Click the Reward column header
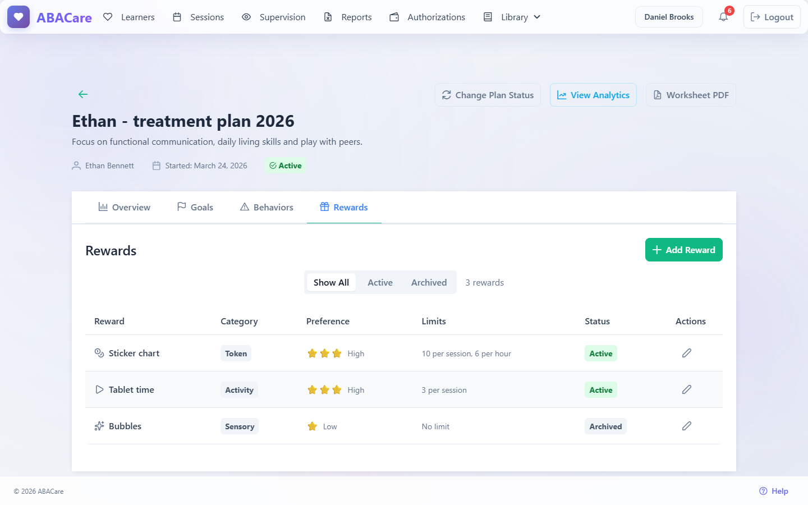Image resolution: width=808 pixels, height=505 pixels. (x=109, y=321)
